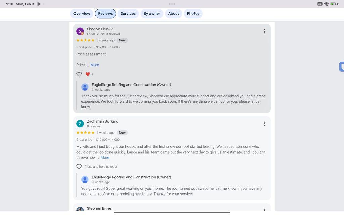Open more options for Shaelyn Shinkle's review
The width and height of the screenshot is (344, 215).
264,31
